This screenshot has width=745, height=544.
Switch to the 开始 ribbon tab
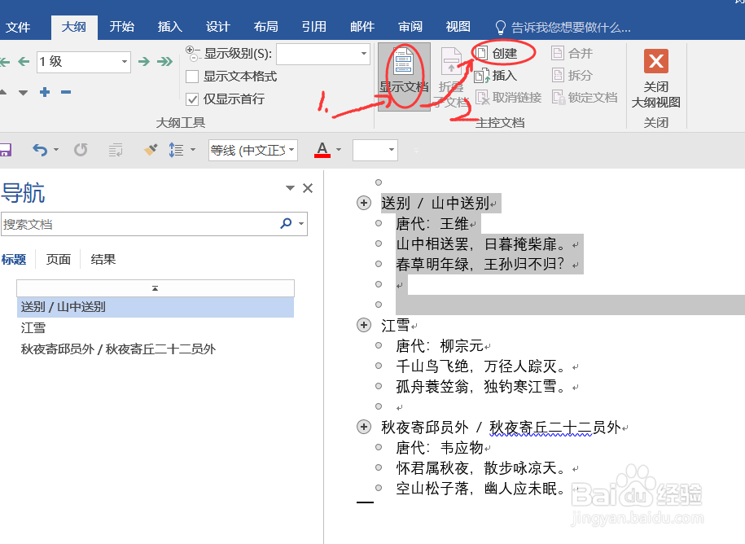(121, 26)
